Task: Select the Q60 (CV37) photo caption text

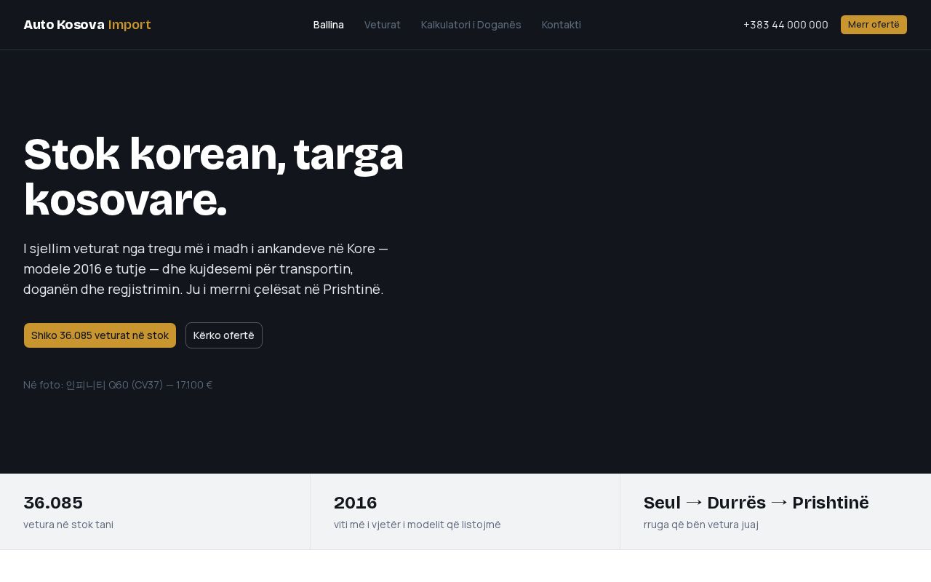Action: pos(118,385)
